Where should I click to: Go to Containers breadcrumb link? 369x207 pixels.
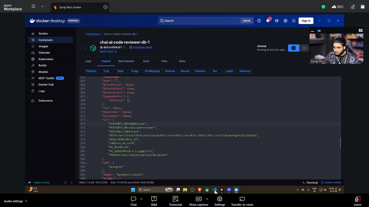coord(93,34)
